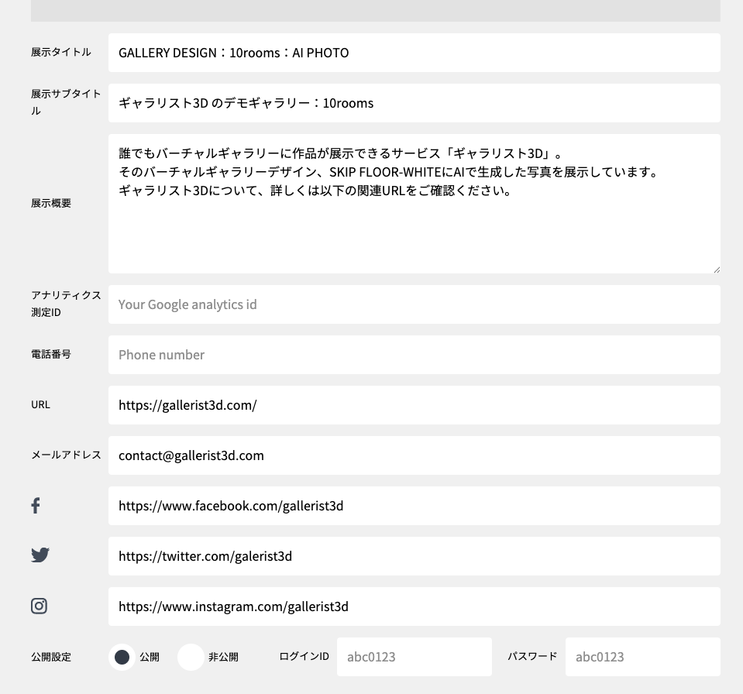Click the Twitter URL input field
The image size is (743, 694).
click(x=414, y=556)
